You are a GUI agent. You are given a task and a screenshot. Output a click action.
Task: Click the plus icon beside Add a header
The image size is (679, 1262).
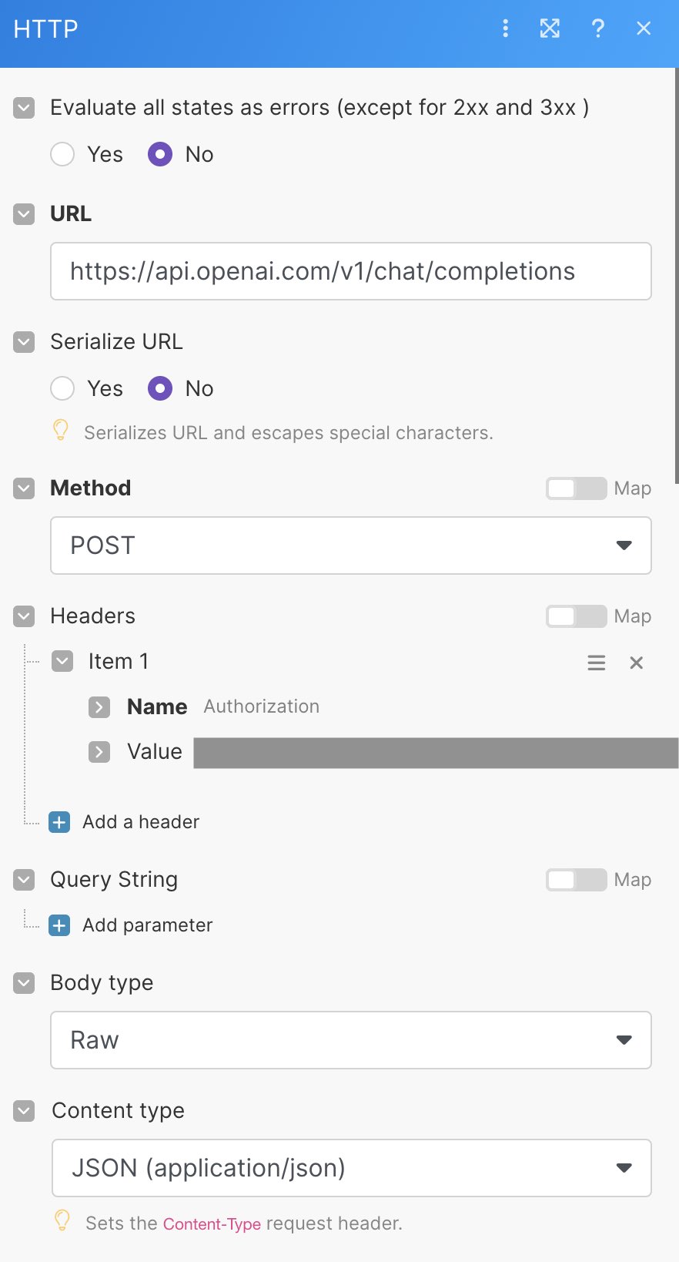click(x=59, y=822)
